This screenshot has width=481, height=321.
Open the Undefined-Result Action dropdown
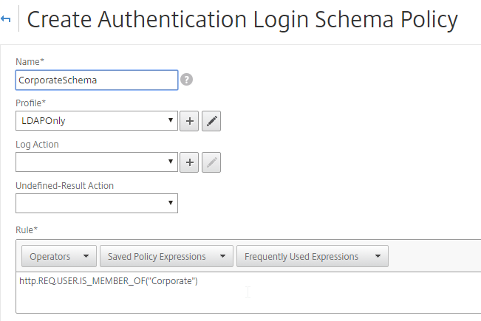(x=96, y=202)
